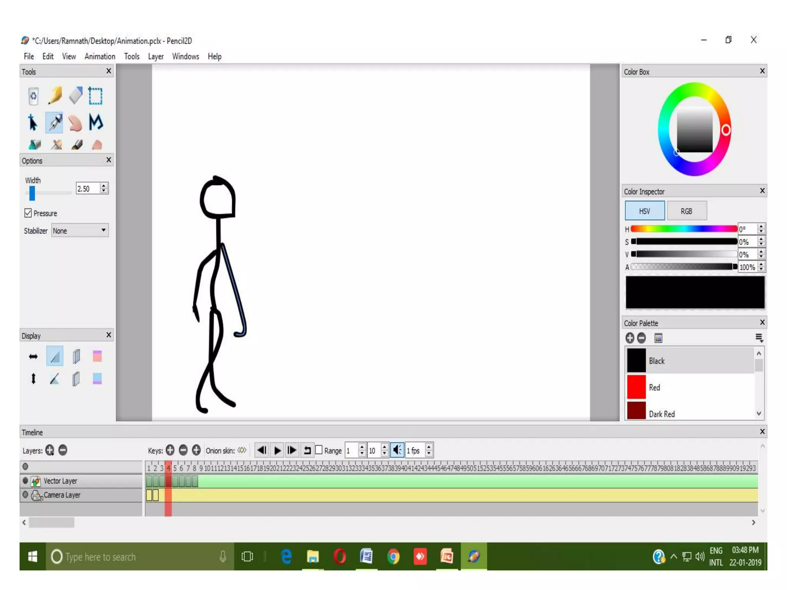This screenshot has height=590, width=787.
Task: Play the animation
Action: pyautogui.click(x=277, y=450)
